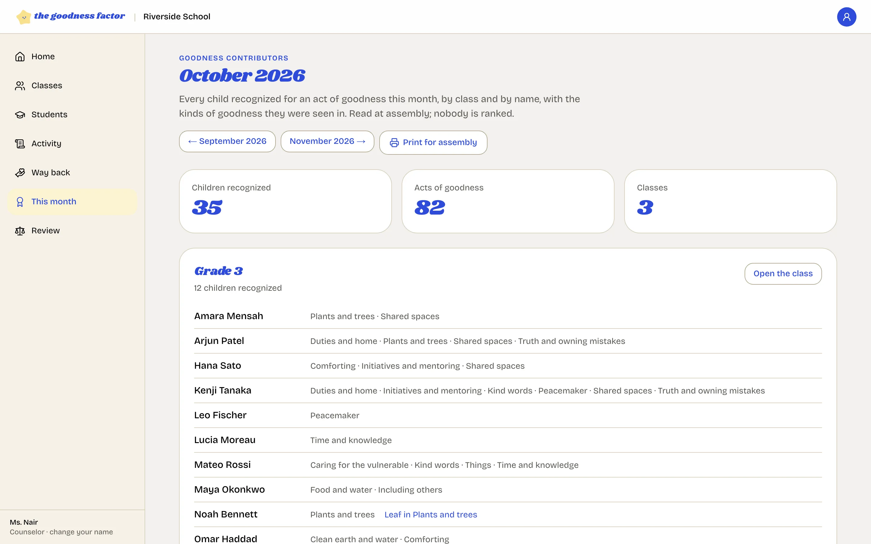Click the goodness factor wordmark
This screenshot has width=871, height=544.
coord(80,16)
